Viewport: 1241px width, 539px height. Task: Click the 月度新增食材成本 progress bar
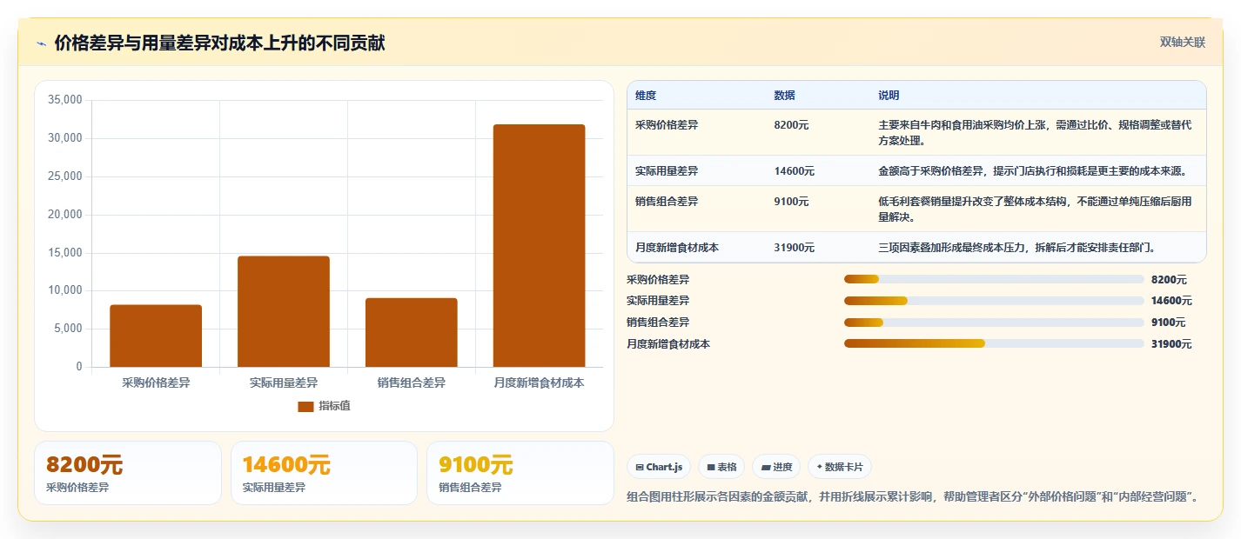click(994, 343)
